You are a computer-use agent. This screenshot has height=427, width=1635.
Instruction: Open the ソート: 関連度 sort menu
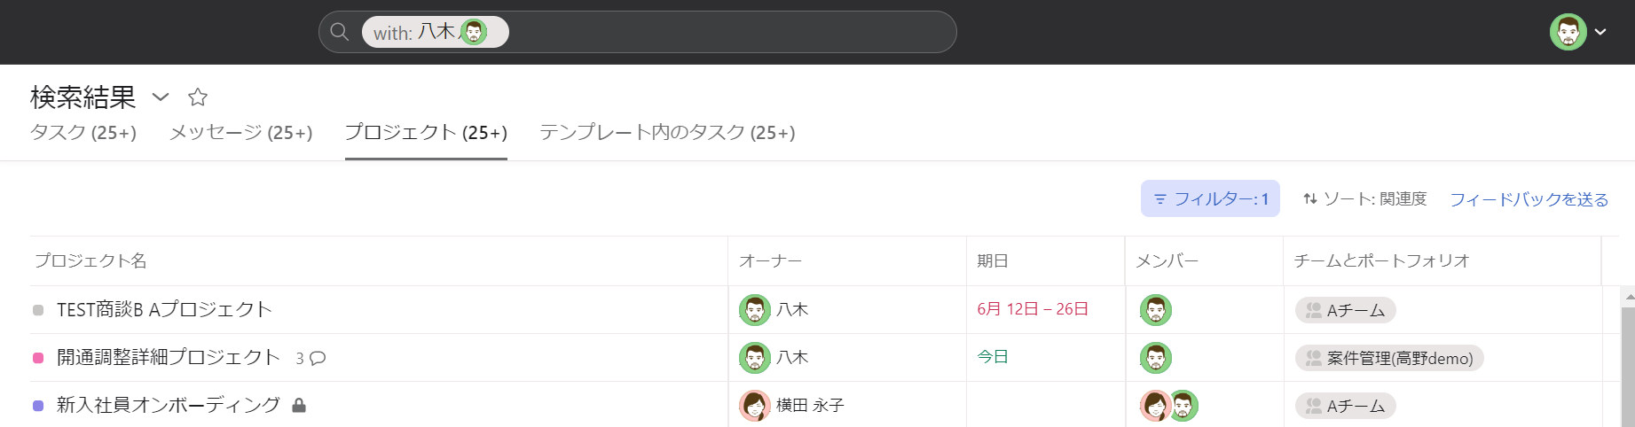[1364, 199]
